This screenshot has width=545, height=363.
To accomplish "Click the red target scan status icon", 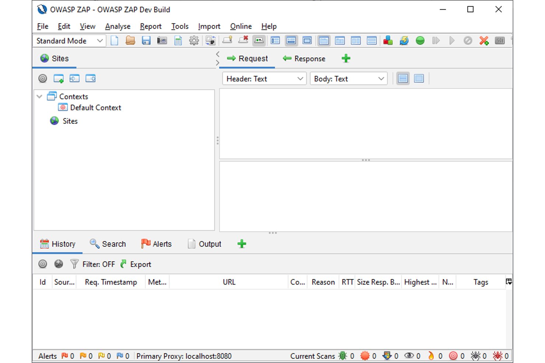I will click(453, 356).
